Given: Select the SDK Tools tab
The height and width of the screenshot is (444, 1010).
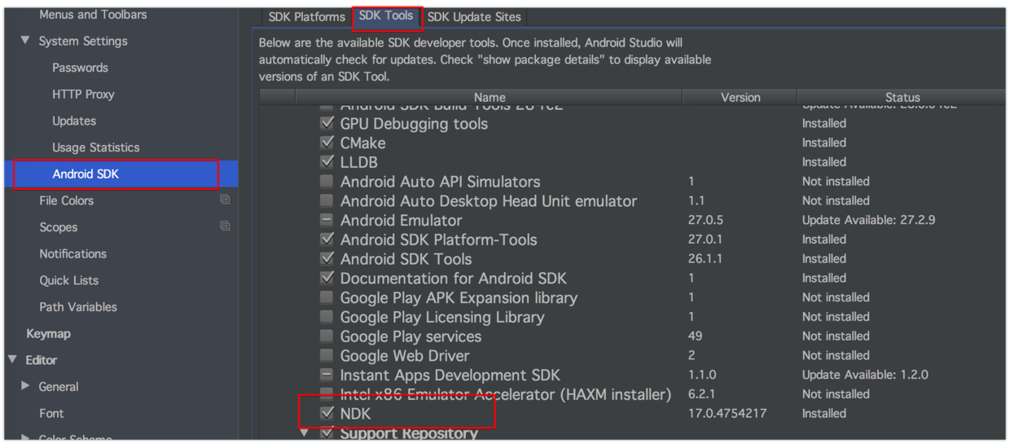Looking at the screenshot, I should tap(386, 16).
